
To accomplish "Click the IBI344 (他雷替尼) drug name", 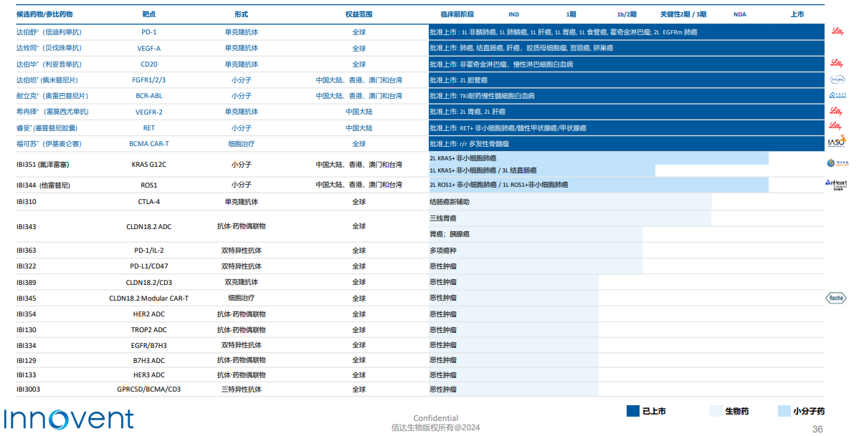I will tap(43, 185).
